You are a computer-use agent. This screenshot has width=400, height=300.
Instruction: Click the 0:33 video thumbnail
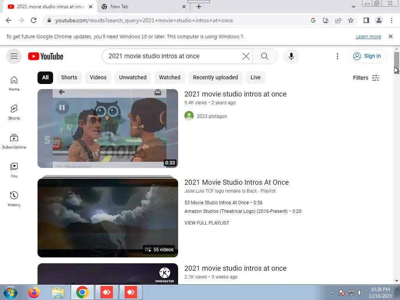[x=108, y=129]
